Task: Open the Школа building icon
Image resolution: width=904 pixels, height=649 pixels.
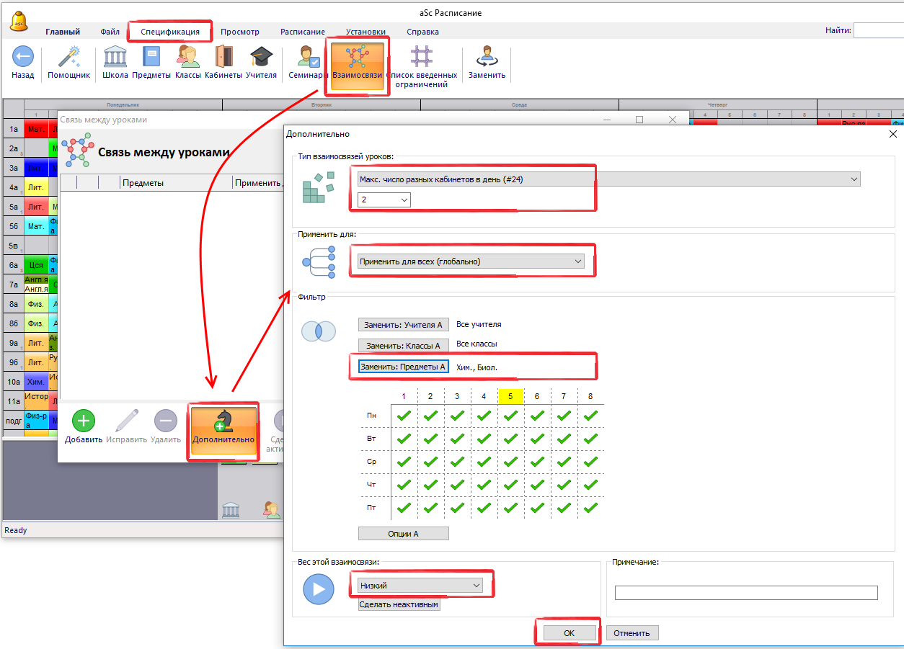Action: (x=115, y=58)
